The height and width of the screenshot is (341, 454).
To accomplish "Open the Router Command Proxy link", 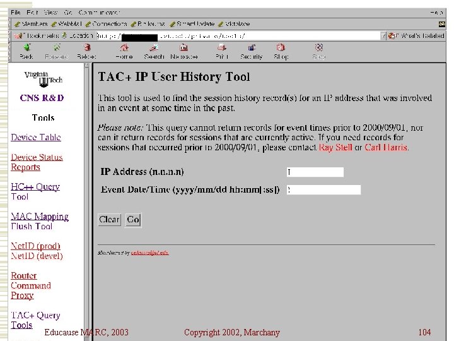I will click(31, 285).
